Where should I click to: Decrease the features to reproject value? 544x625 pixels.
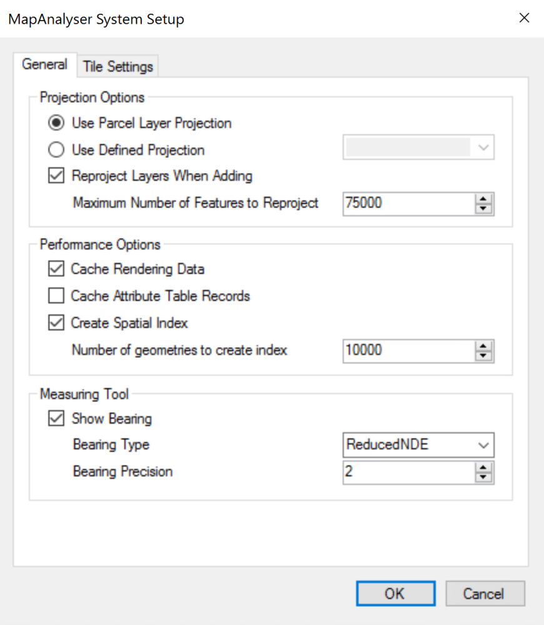(x=483, y=207)
